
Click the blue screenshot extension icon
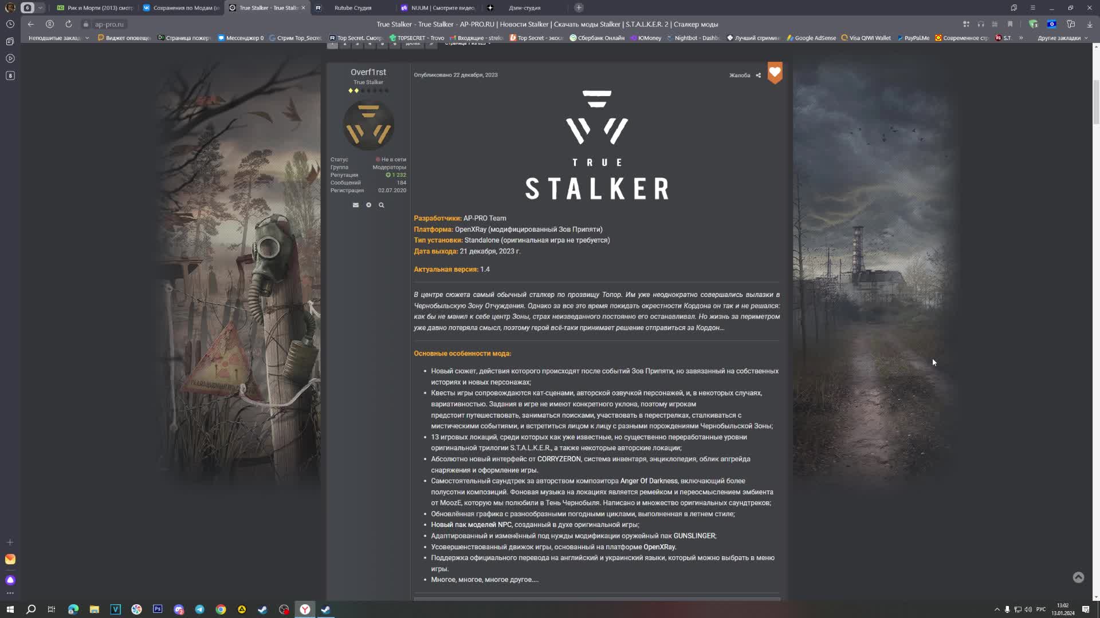(x=1052, y=24)
